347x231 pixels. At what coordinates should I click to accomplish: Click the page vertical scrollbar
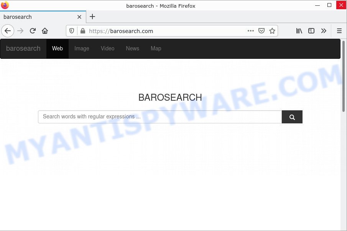coord(344,76)
